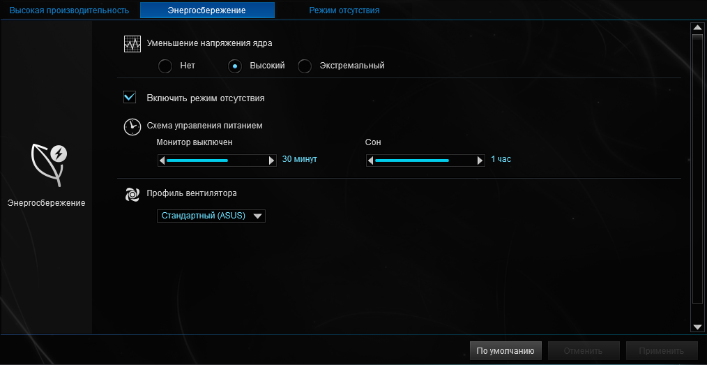Click the scrollbar up arrow
Image resolution: width=707 pixels, height=365 pixels.
697,29
